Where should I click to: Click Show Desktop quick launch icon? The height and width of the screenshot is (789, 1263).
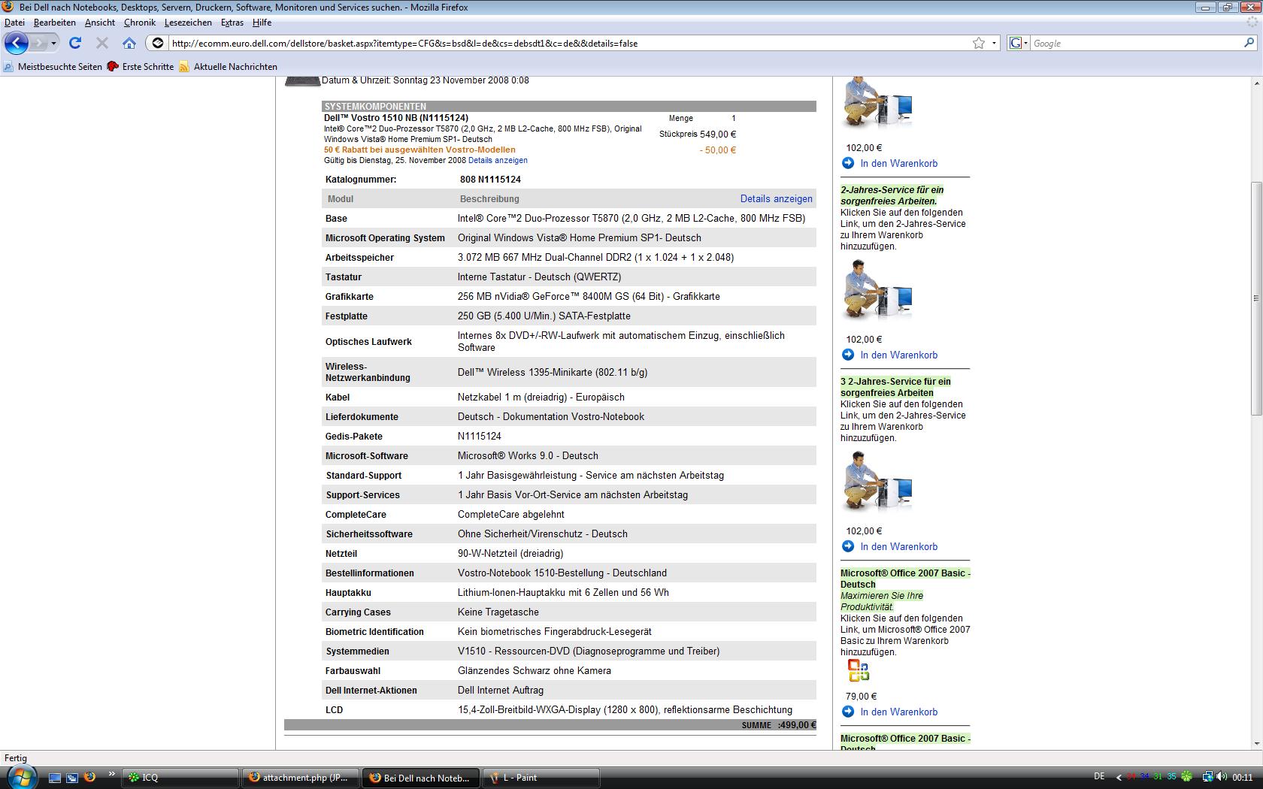55,778
